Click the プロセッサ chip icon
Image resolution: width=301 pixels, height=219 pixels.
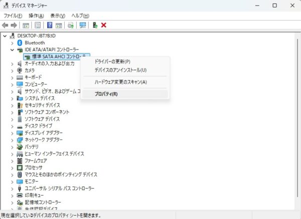(20, 167)
